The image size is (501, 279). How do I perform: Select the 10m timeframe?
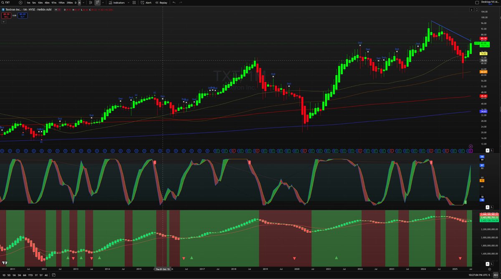click(x=40, y=3)
